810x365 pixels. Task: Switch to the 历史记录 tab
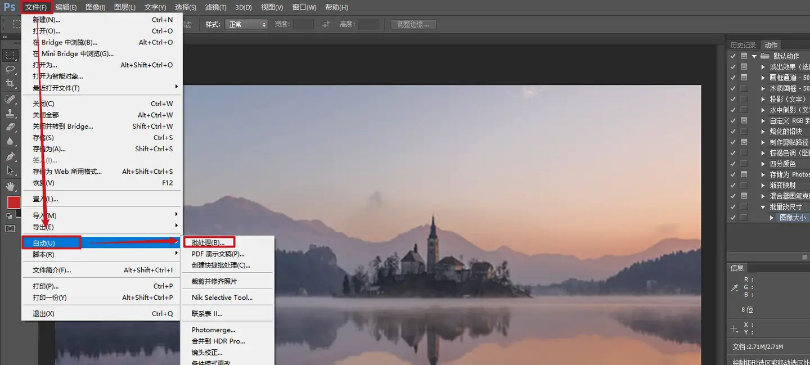click(743, 45)
